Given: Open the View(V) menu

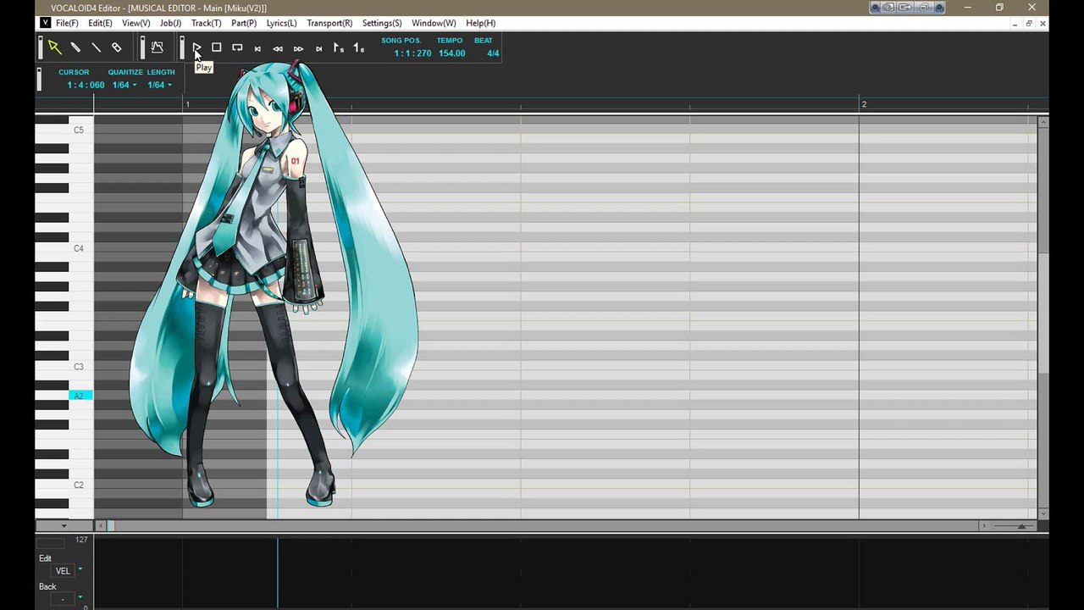Looking at the screenshot, I should [135, 23].
